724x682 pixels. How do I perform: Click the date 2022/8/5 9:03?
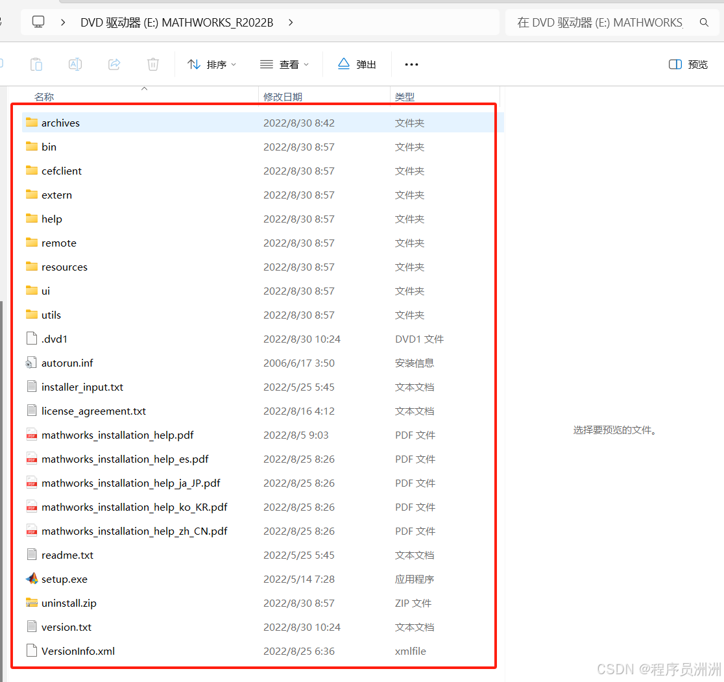coord(296,435)
